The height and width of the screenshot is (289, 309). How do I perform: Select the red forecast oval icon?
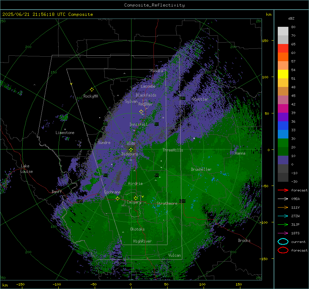point(283,250)
